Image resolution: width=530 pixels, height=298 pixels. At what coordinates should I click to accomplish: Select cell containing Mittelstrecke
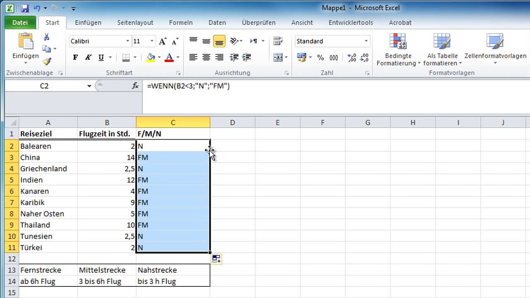(x=107, y=270)
